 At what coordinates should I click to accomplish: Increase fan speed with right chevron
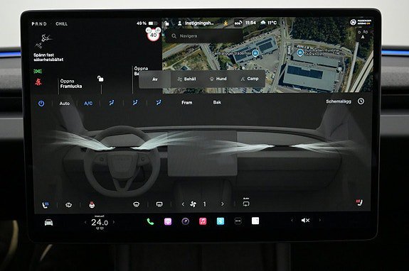(222, 204)
